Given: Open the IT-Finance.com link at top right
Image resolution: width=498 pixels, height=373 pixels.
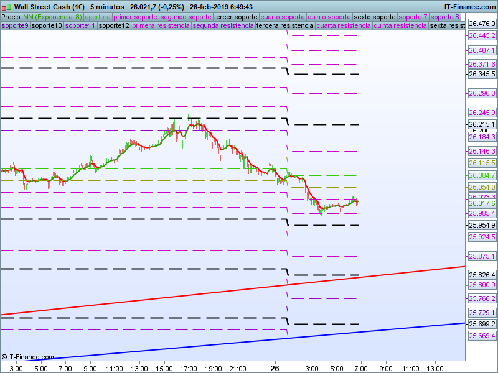Looking at the screenshot, I should 470,7.
